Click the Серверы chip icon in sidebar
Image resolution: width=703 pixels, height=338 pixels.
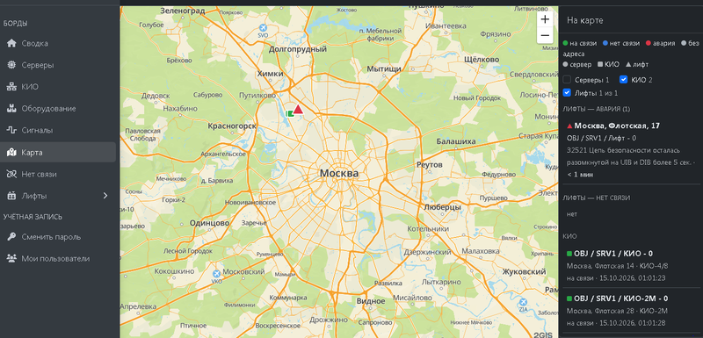[11, 65]
